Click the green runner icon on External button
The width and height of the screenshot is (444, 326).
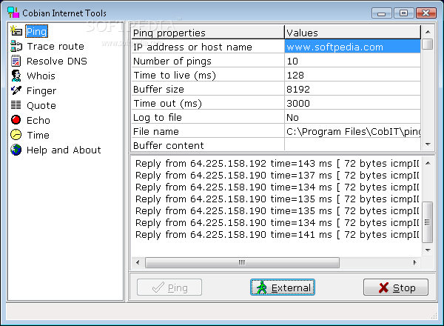tap(262, 287)
